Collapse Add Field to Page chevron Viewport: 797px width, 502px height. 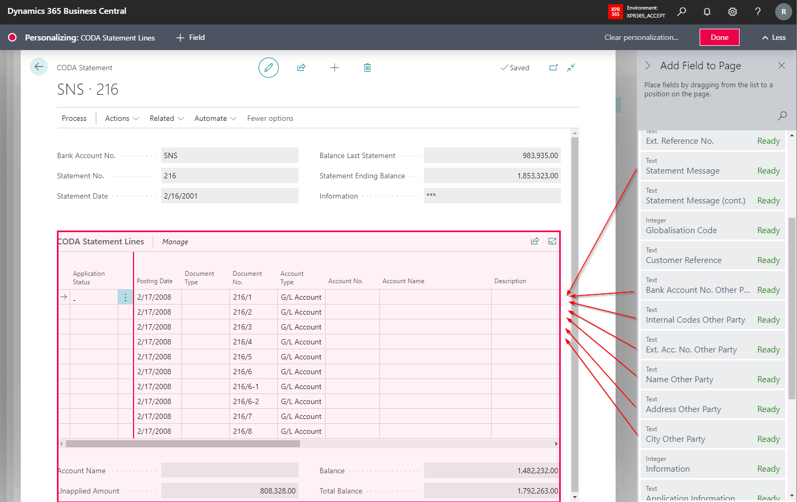point(647,65)
